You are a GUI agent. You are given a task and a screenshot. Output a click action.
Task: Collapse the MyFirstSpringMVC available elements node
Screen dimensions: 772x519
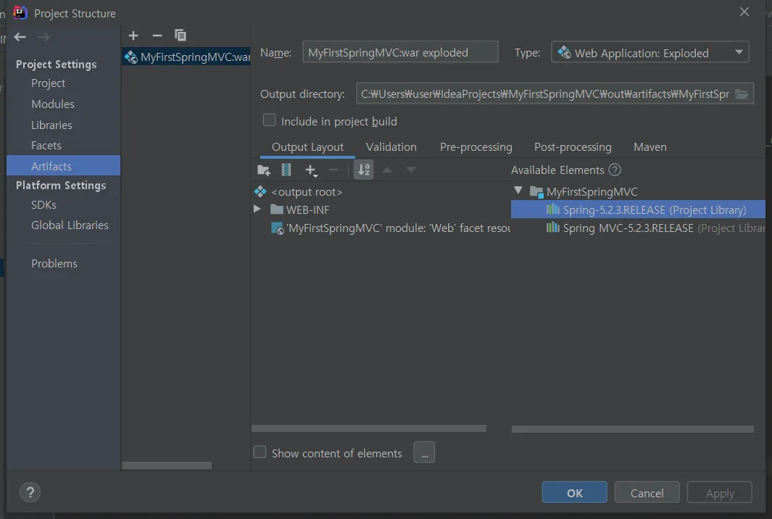[518, 191]
